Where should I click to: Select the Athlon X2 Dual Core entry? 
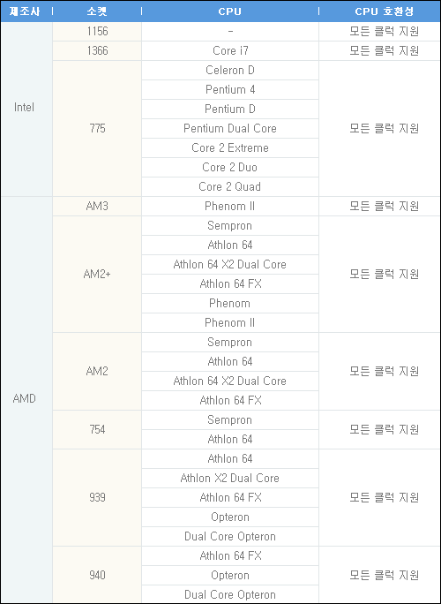(x=230, y=479)
